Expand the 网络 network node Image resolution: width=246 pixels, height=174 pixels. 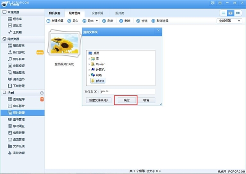click(89, 75)
